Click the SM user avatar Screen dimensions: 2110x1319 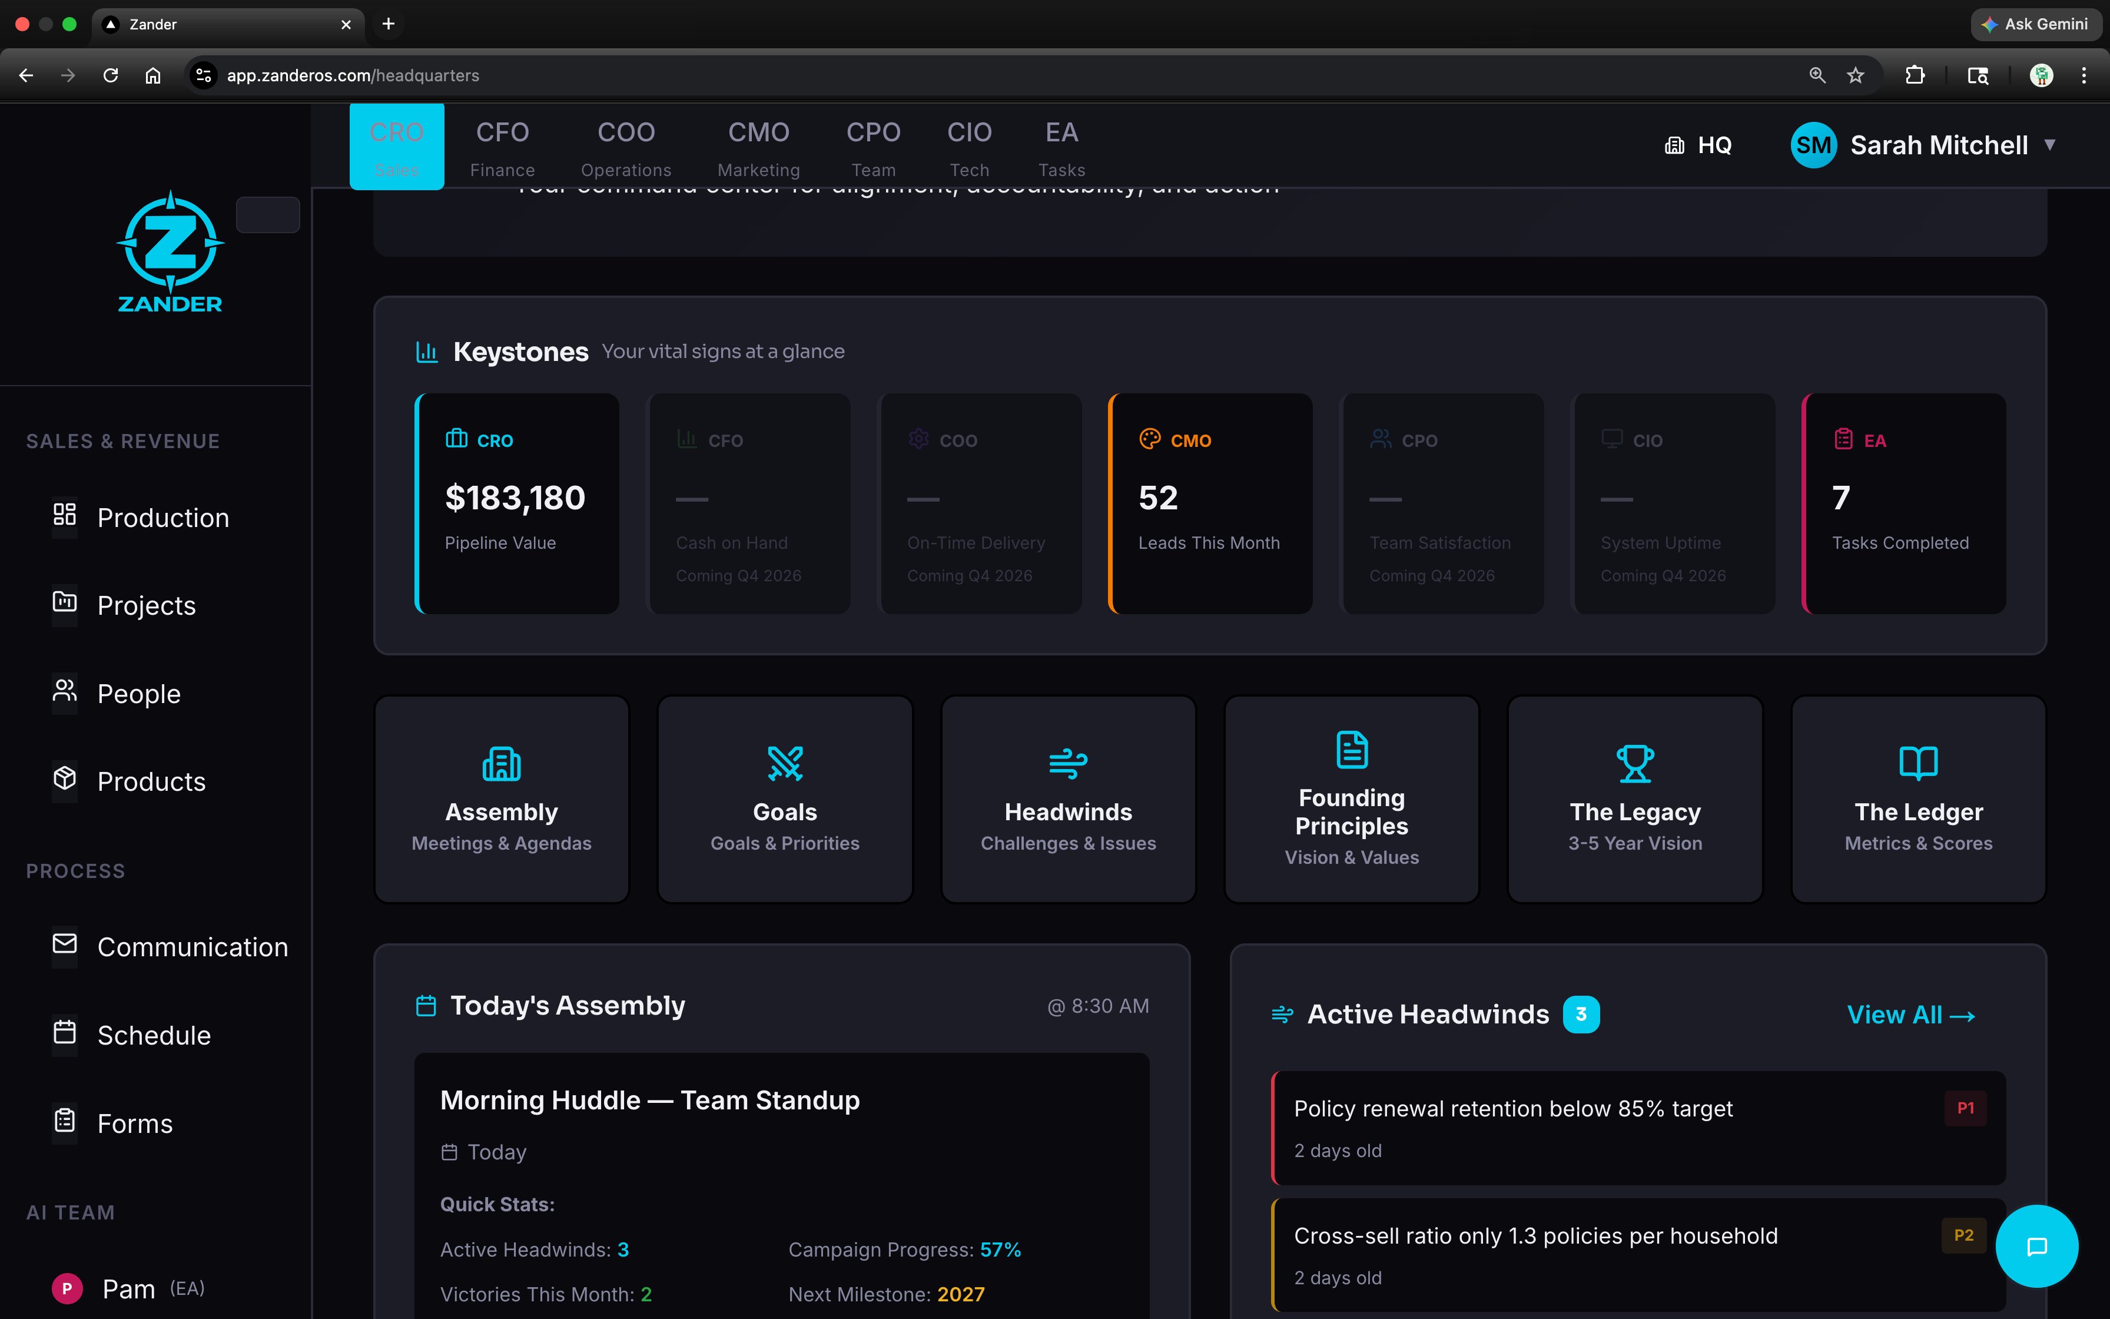coord(1813,145)
